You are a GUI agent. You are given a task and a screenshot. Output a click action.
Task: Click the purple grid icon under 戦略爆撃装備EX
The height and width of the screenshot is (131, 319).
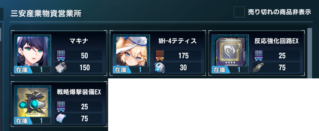(61, 107)
